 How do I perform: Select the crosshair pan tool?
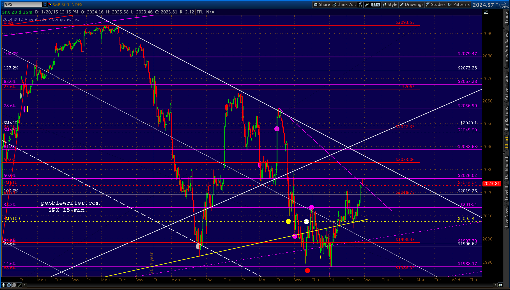coord(4,285)
